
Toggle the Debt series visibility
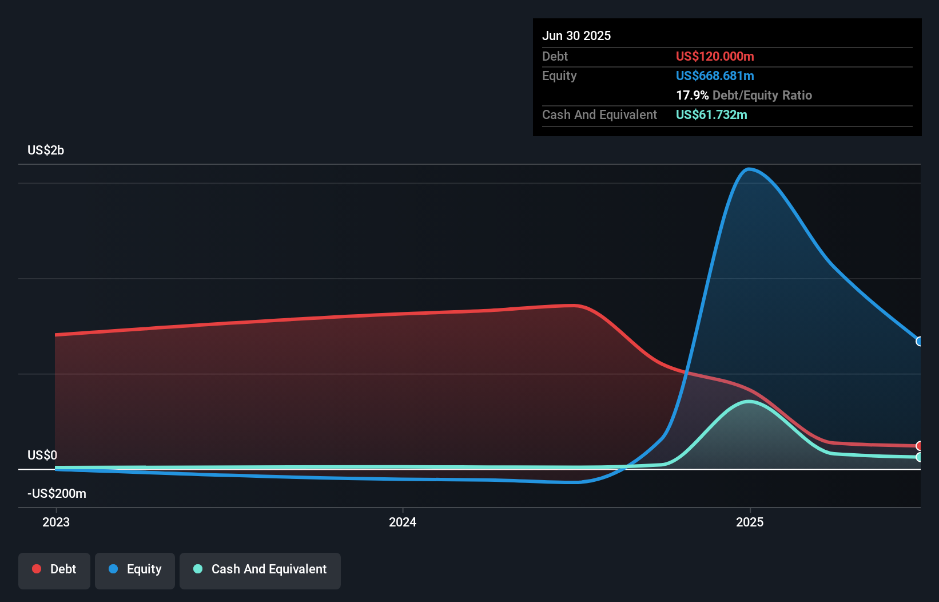pyautogui.click(x=54, y=569)
